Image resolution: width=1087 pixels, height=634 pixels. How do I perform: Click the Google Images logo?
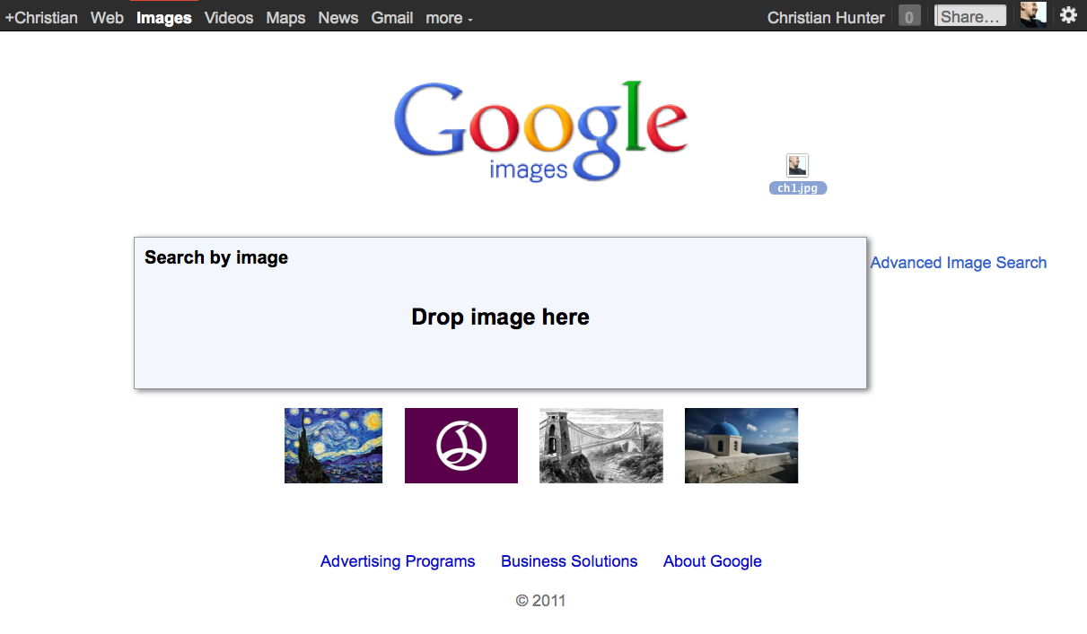(540, 131)
